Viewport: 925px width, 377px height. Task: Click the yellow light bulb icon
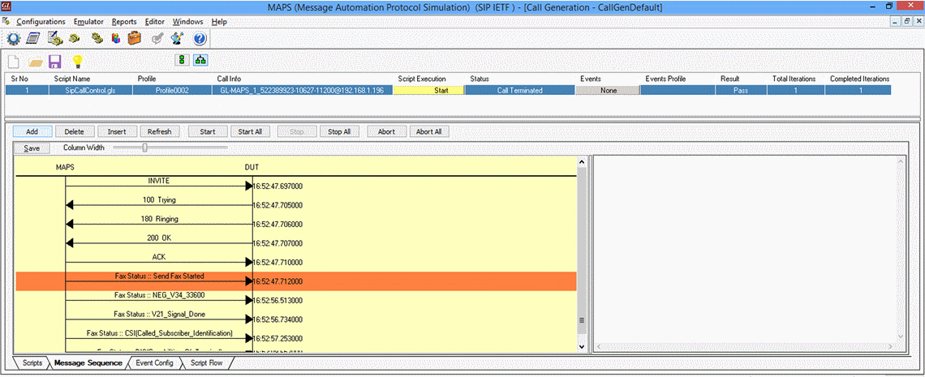coord(77,61)
